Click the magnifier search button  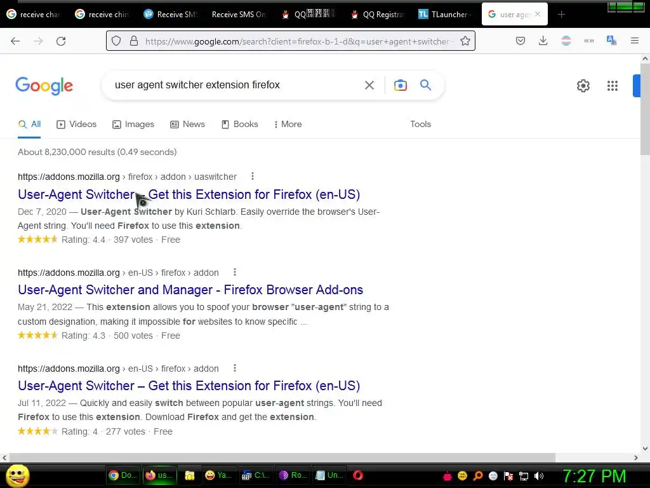[425, 85]
